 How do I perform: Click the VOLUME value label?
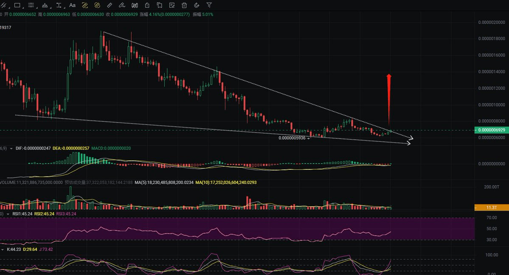31,182
